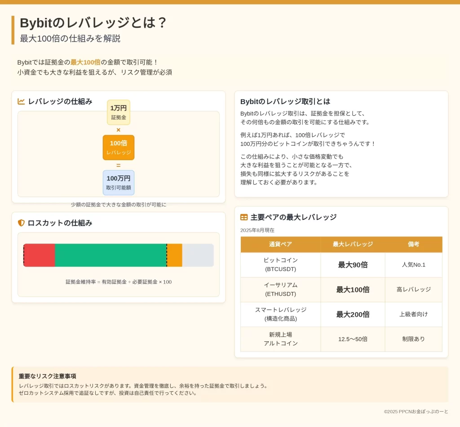Click the 最大100倍の仕組みを解説 subtitle

[70, 39]
